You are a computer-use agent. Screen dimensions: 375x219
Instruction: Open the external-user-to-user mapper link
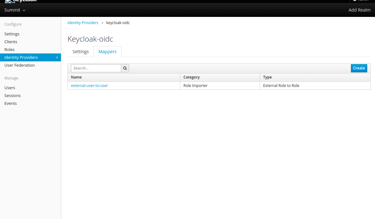click(89, 85)
